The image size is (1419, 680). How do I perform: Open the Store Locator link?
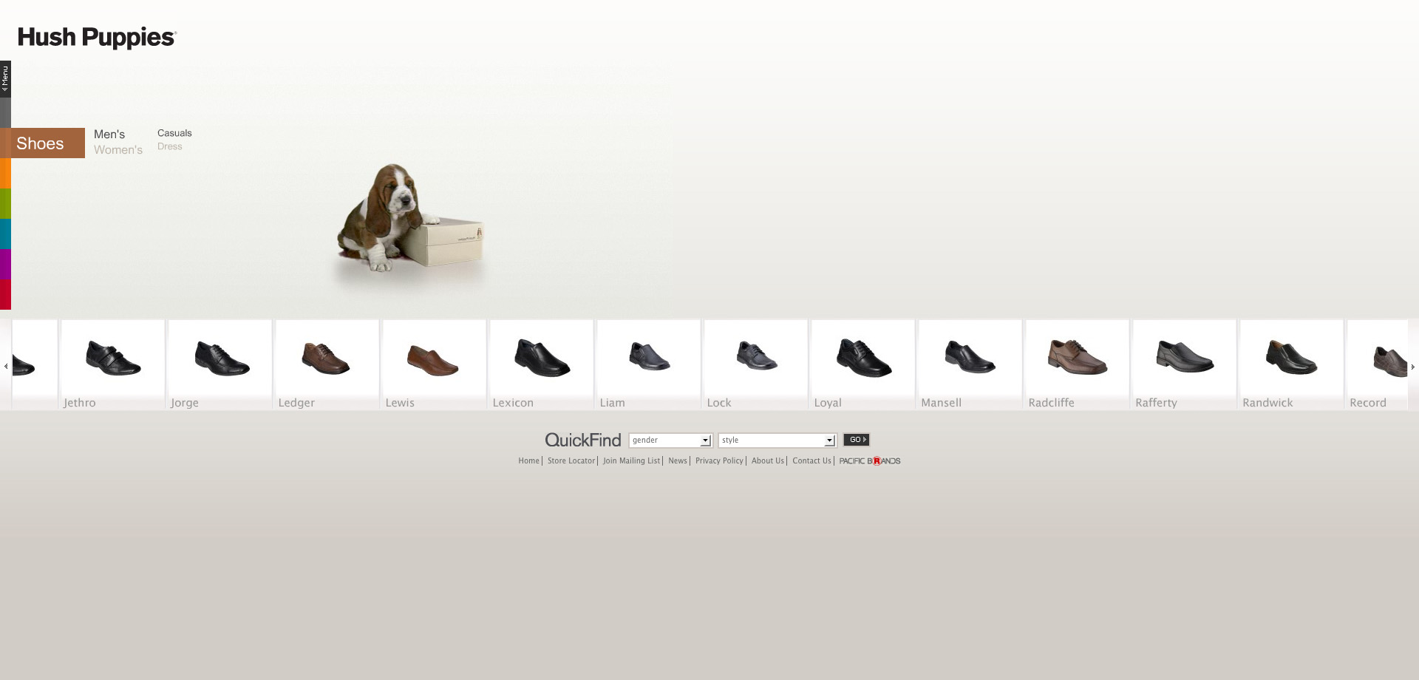(x=571, y=461)
